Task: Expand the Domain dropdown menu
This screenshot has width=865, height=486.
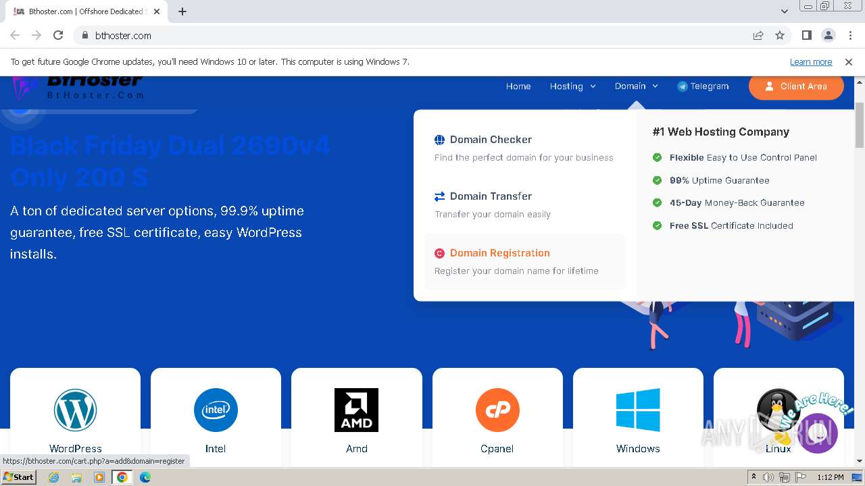Action: click(x=636, y=86)
